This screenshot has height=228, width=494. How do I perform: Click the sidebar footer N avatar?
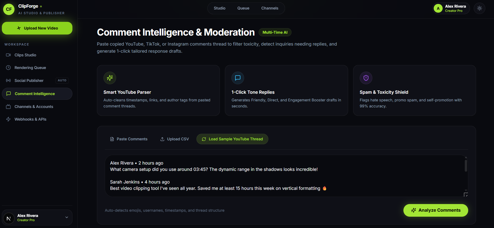(9, 218)
